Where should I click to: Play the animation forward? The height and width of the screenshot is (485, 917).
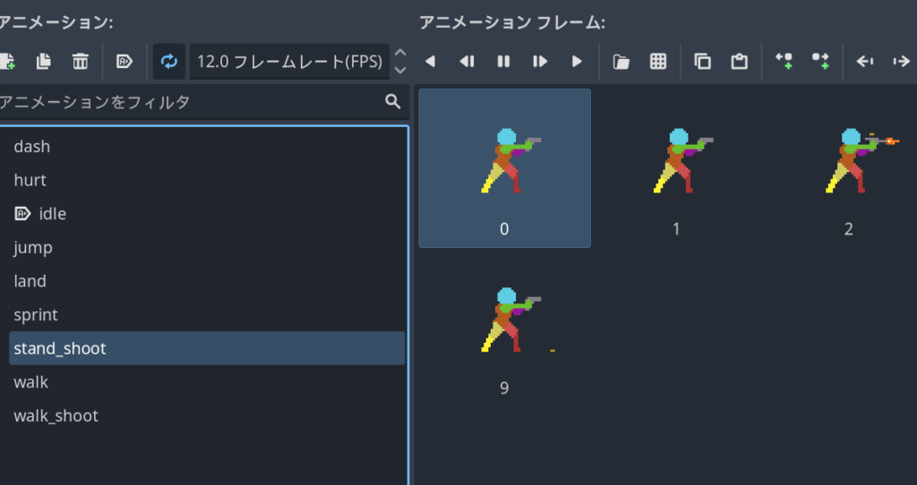pyautogui.click(x=577, y=62)
